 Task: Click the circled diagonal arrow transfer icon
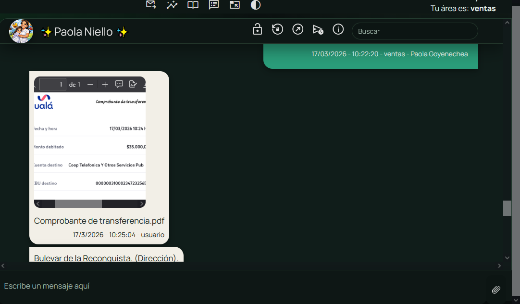tap(298, 29)
